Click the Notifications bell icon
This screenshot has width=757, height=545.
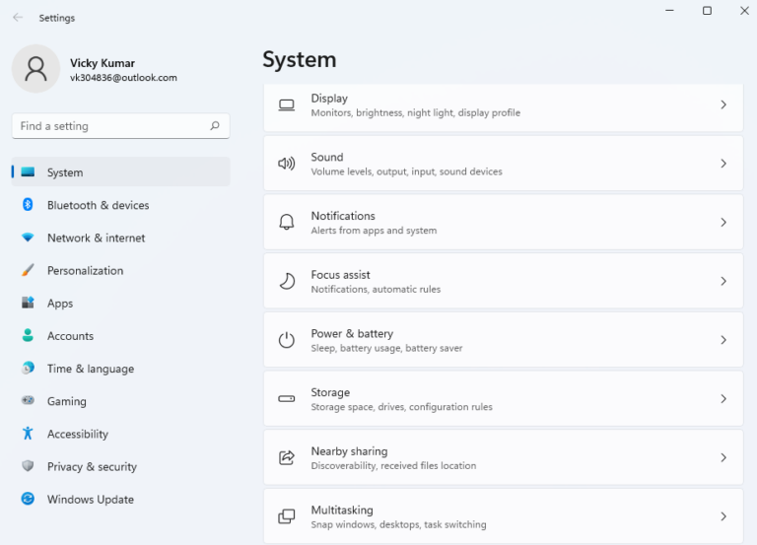coord(287,223)
